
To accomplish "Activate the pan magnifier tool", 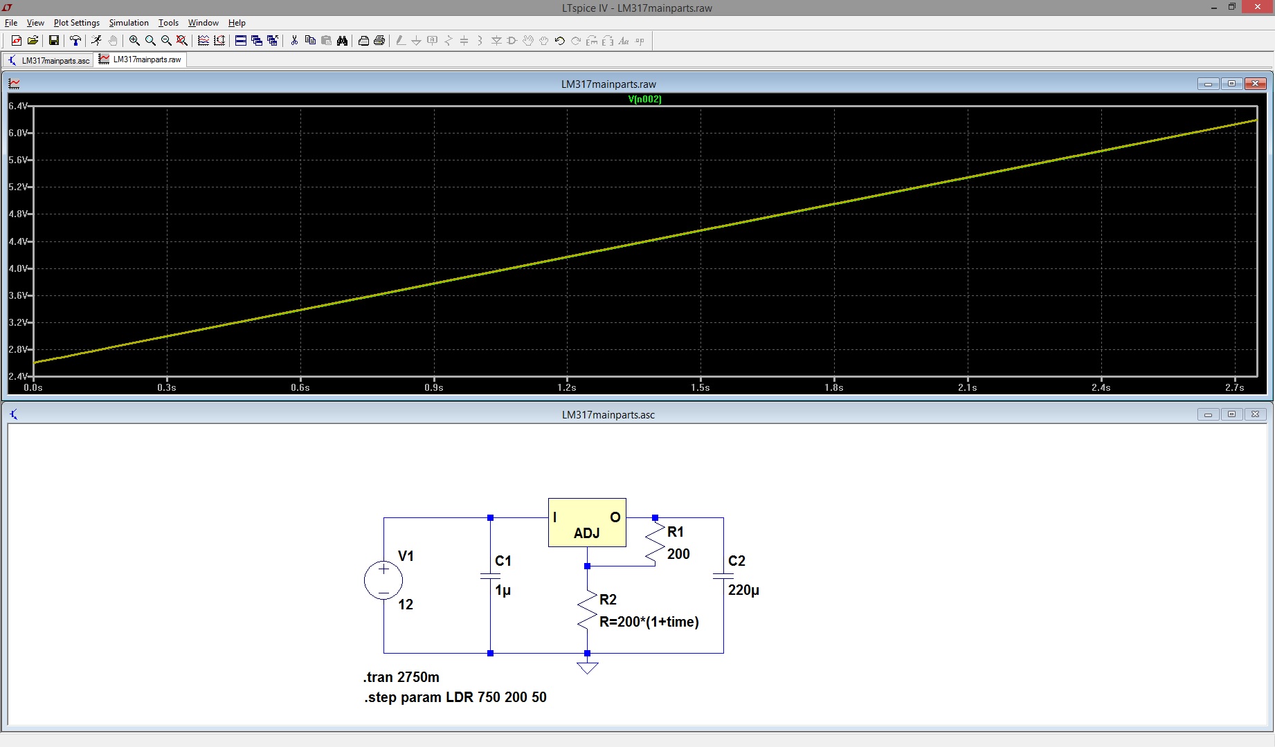I will [x=150, y=41].
